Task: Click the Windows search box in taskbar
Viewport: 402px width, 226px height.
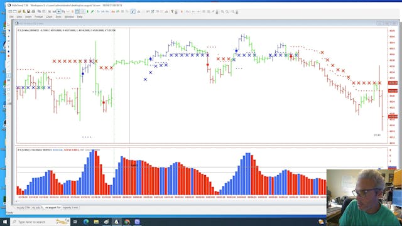Action: 40,222
